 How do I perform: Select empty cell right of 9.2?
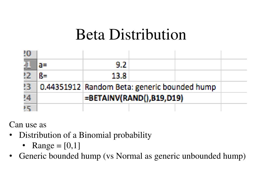tap(152, 65)
